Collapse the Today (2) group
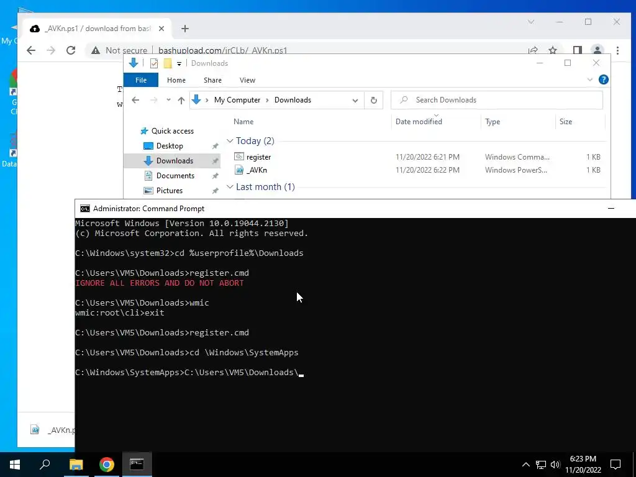The height and width of the screenshot is (477, 636). click(230, 141)
